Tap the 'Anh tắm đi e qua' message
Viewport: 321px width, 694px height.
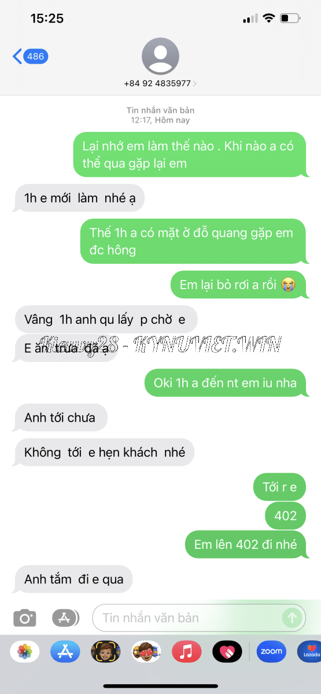click(73, 579)
